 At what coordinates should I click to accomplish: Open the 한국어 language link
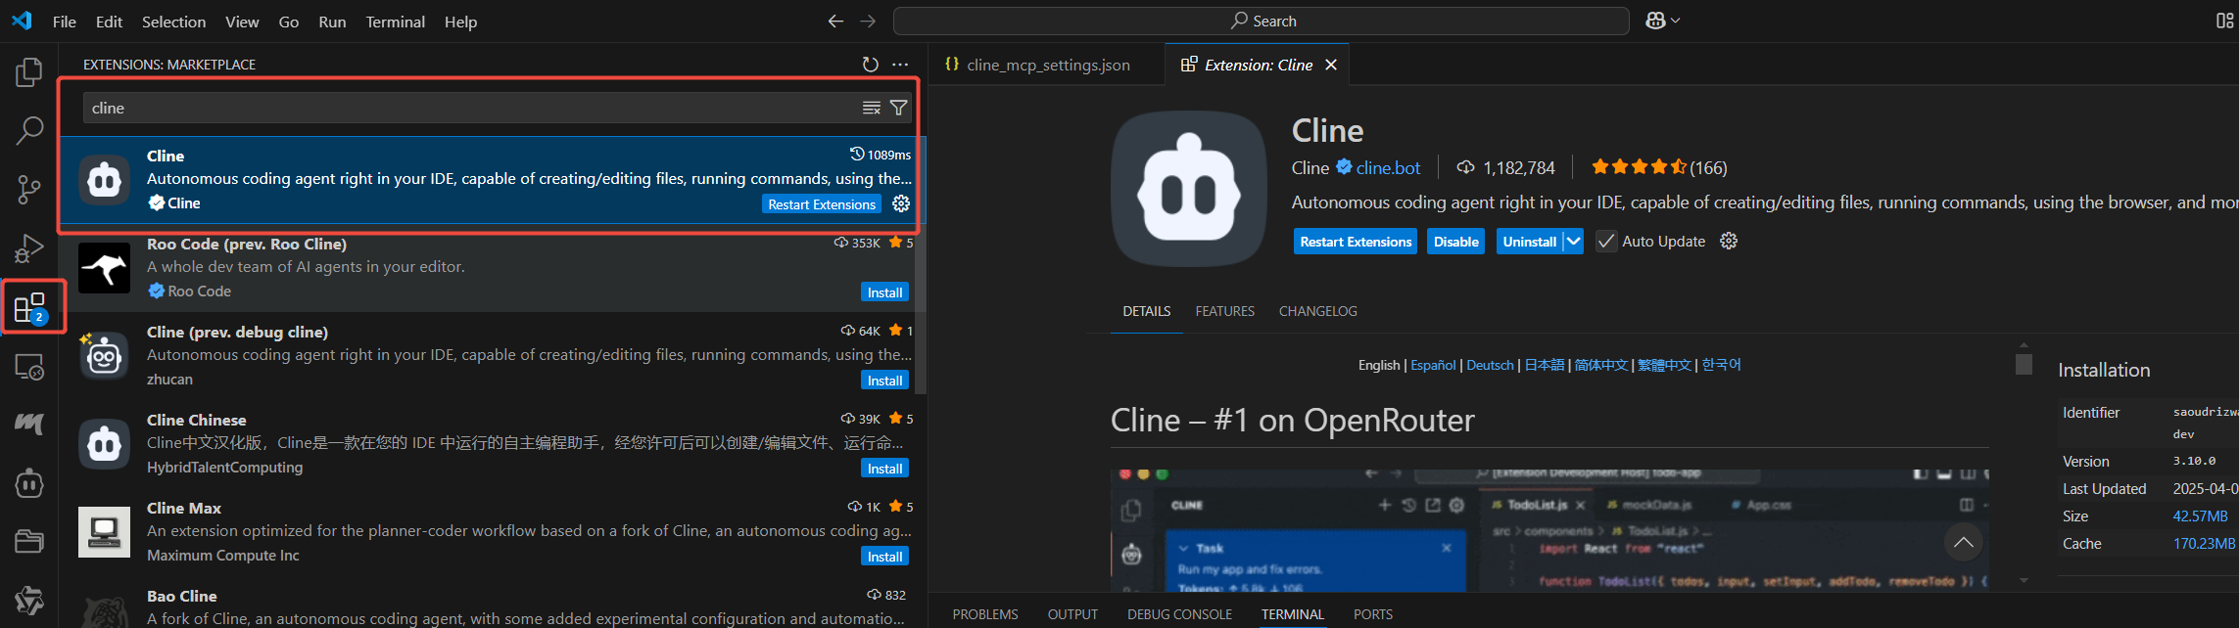click(x=1721, y=365)
